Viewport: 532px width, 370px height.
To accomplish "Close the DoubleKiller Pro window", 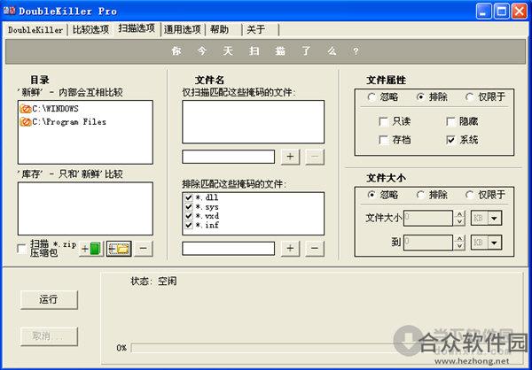I will pyautogui.click(x=519, y=12).
